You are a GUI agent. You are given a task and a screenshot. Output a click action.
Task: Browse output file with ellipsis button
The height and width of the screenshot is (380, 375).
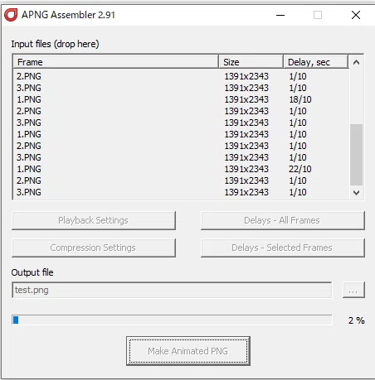353,290
